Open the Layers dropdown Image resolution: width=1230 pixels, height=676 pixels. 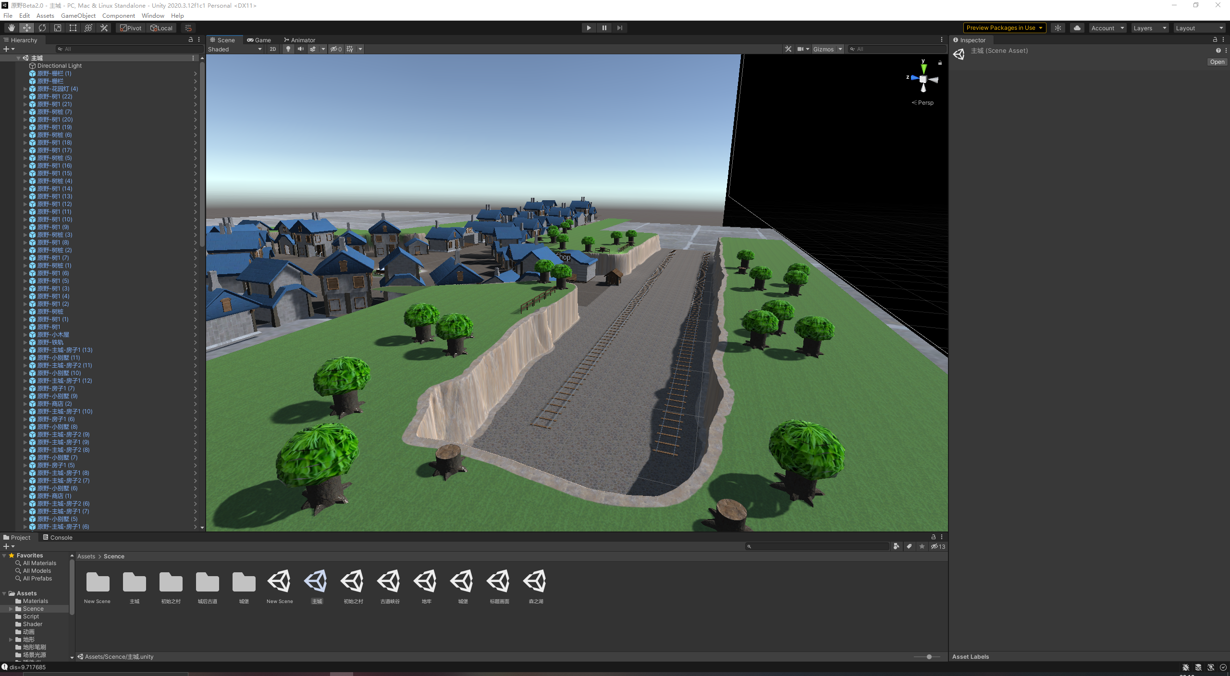pyautogui.click(x=1149, y=28)
